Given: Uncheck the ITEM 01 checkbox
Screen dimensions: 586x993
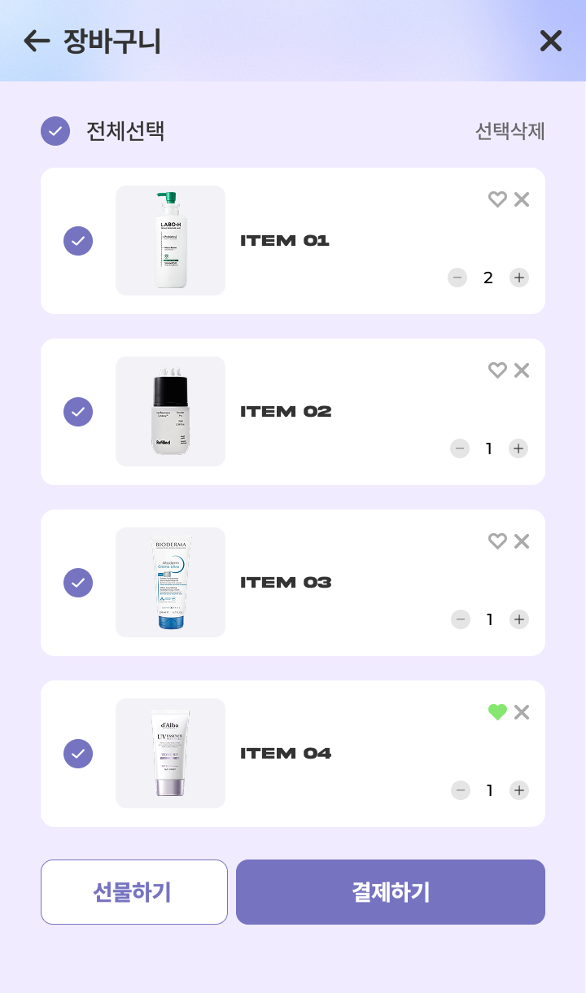Looking at the screenshot, I should pyautogui.click(x=78, y=241).
